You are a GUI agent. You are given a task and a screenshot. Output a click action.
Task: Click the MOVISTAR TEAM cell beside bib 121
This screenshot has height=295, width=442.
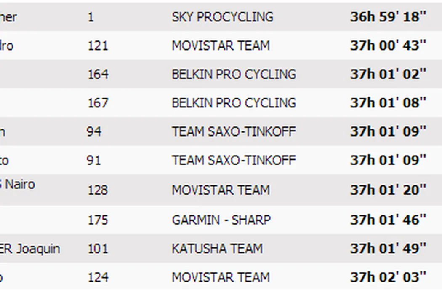[x=221, y=46]
